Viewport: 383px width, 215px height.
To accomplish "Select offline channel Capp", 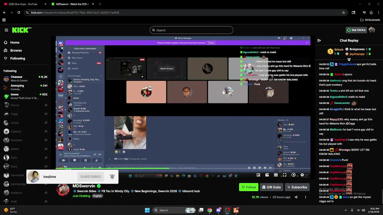I will point(25,114).
